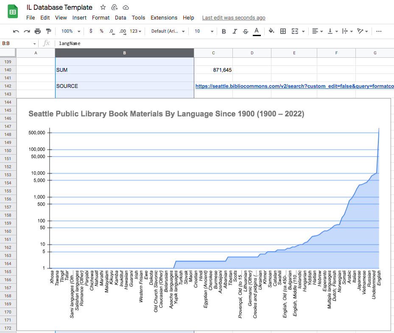Open 'Last edit was seconds ago' history
The image size is (394, 333).
coord(234,17)
